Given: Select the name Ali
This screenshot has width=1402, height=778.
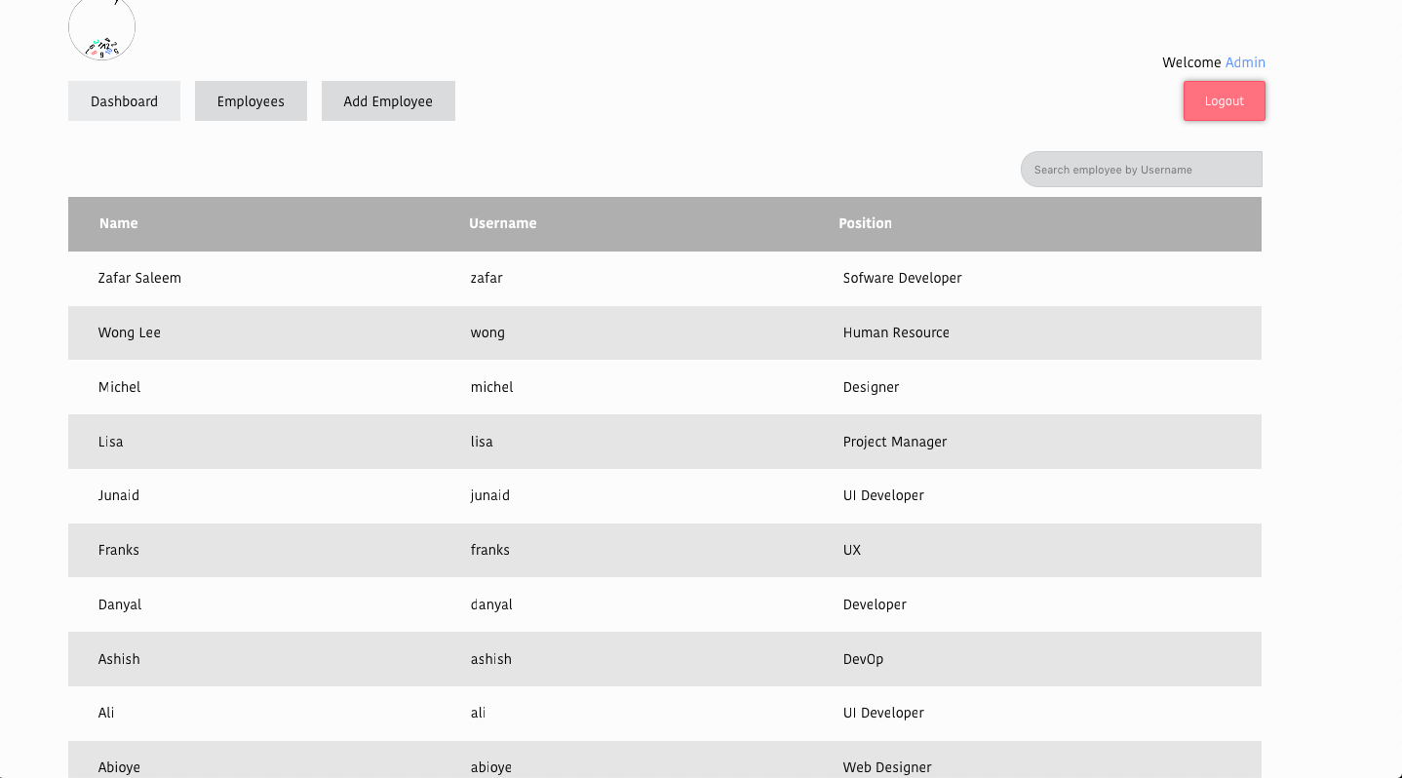Looking at the screenshot, I should coord(106,713).
